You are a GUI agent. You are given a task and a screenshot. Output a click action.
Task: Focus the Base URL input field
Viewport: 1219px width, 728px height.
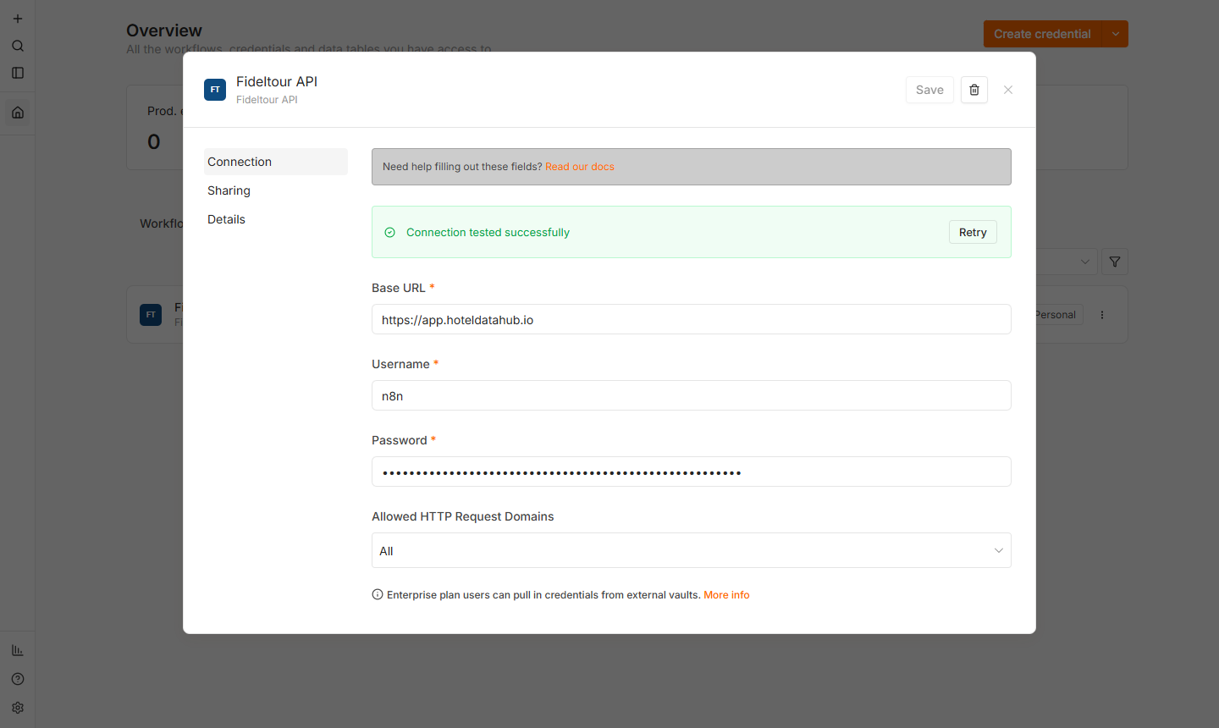tap(692, 319)
